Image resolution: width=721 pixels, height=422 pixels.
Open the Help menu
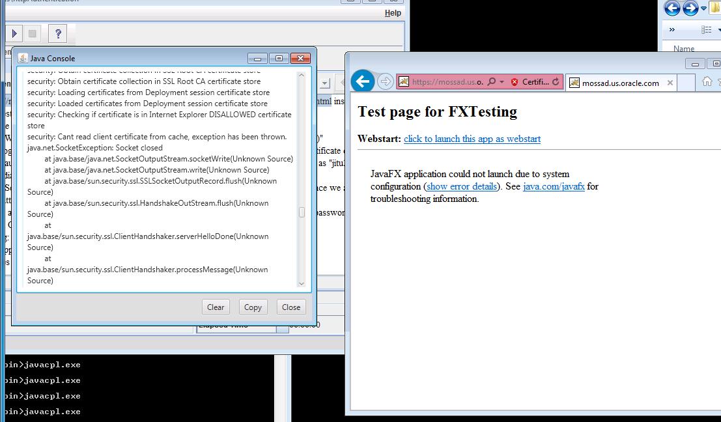[x=393, y=13]
